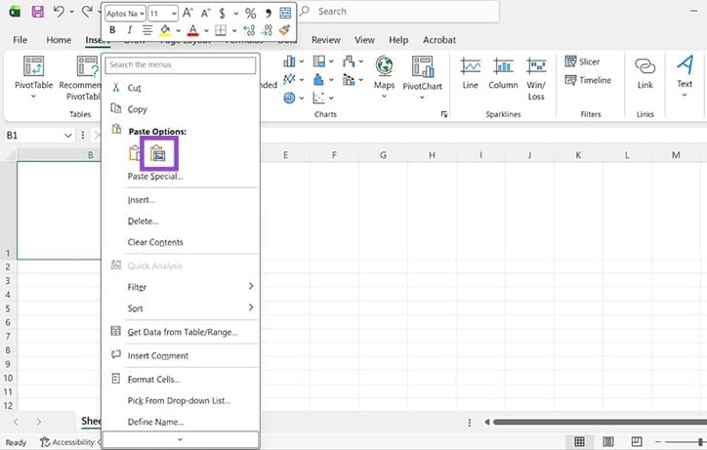The image size is (707, 450).
Task: Decrease font size in mini toolbar
Action: pyautogui.click(x=206, y=13)
